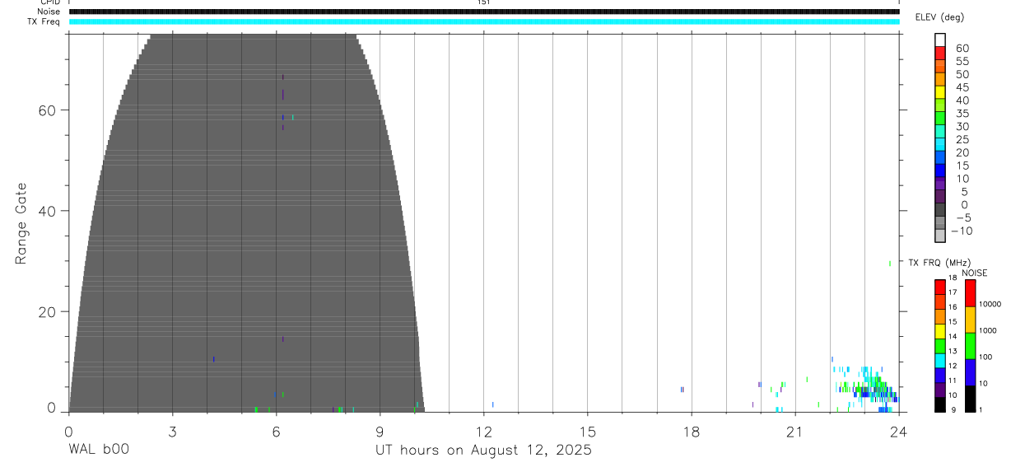This screenshot has width=1011, height=467.
Task: Select the red top swatch of the TX FRQ bar
Action: [940, 287]
